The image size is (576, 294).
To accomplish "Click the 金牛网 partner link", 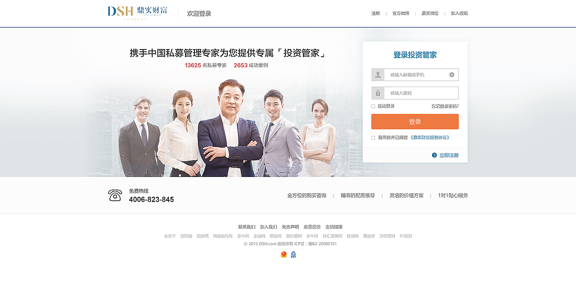I will 243,236.
